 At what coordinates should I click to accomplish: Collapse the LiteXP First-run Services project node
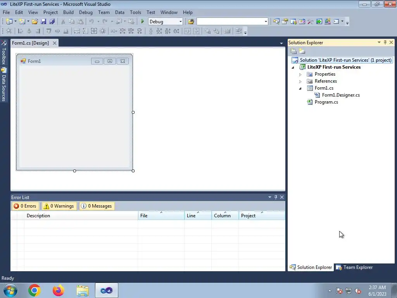293,68
